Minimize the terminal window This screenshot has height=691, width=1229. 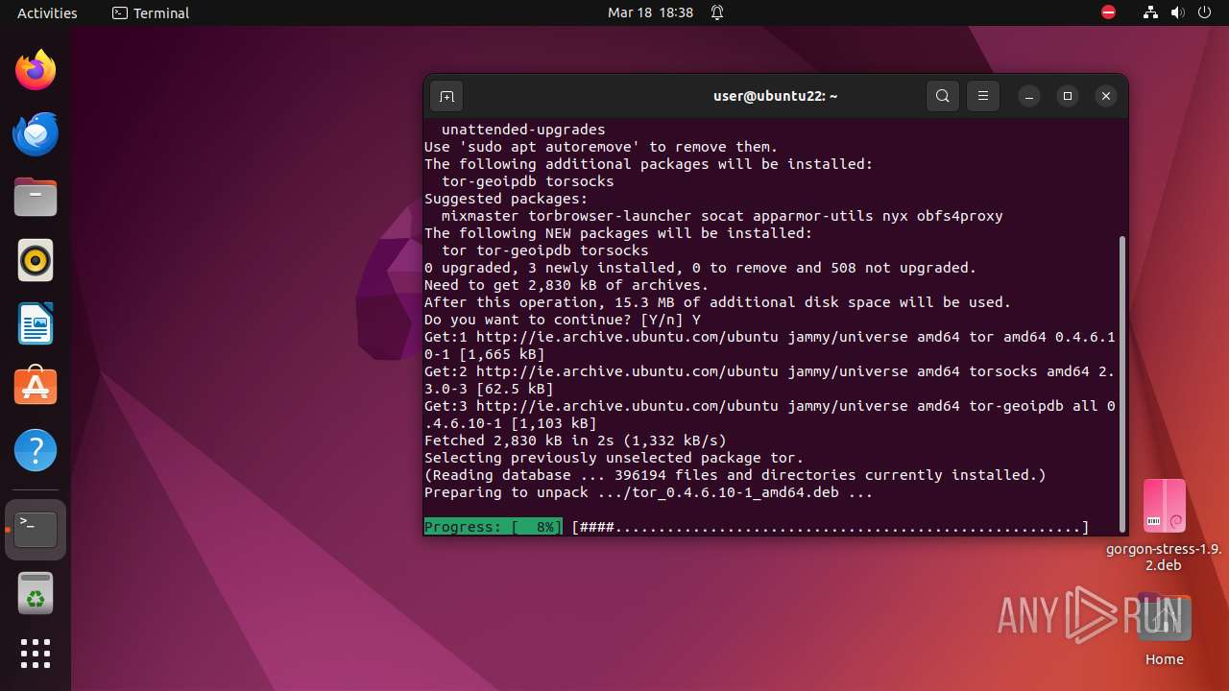1029,96
